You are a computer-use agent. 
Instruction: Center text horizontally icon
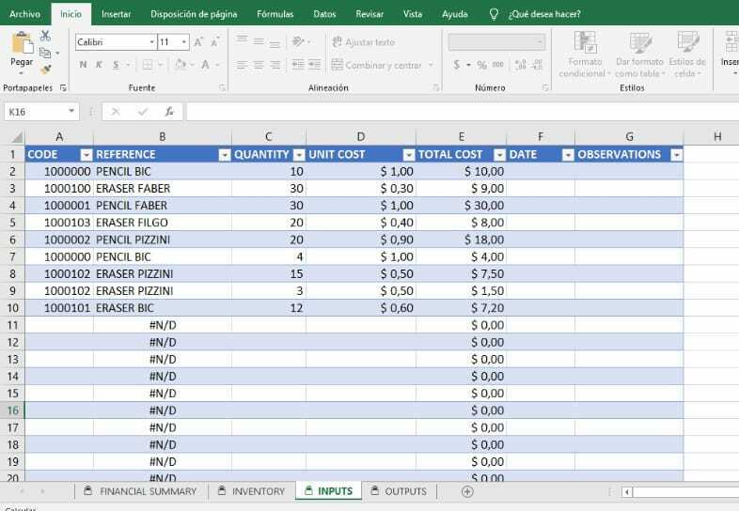pos(259,65)
